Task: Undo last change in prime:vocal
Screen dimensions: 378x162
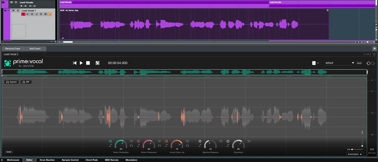Action: point(368,63)
